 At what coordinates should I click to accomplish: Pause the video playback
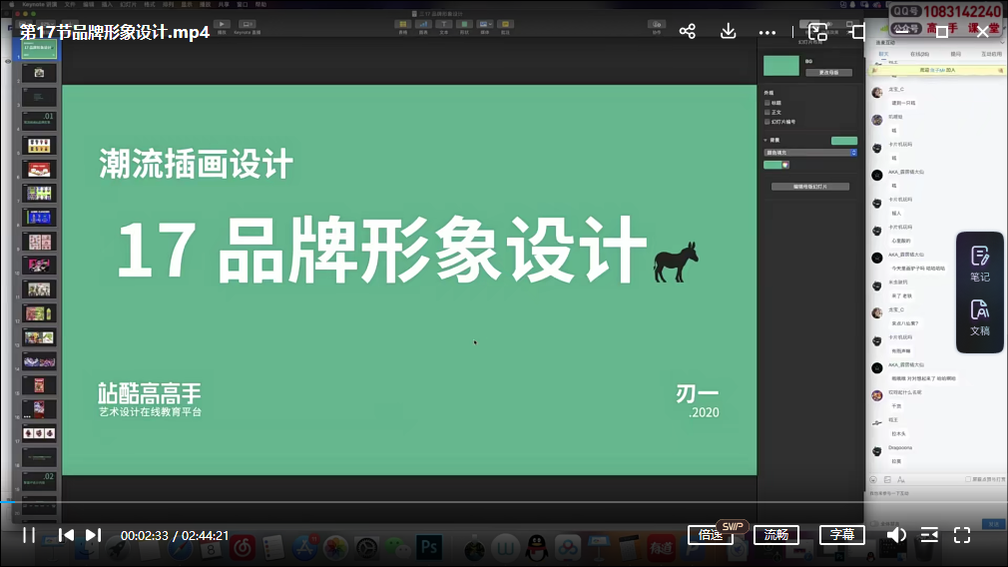pos(29,535)
